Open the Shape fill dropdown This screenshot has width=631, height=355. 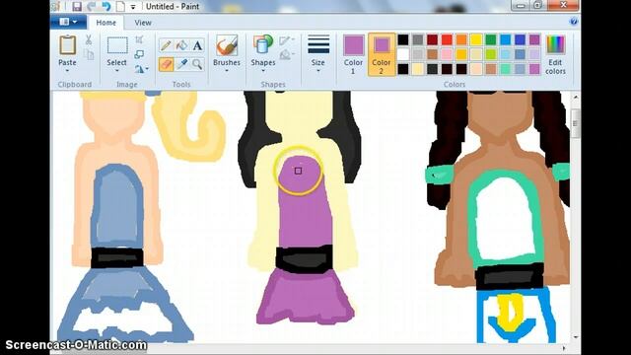pyautogui.click(x=287, y=55)
